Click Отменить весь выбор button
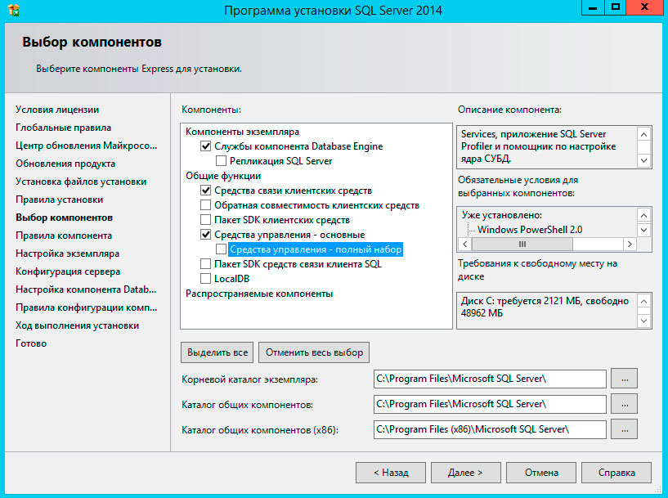Viewport: 668px width, 498px height. [314, 352]
